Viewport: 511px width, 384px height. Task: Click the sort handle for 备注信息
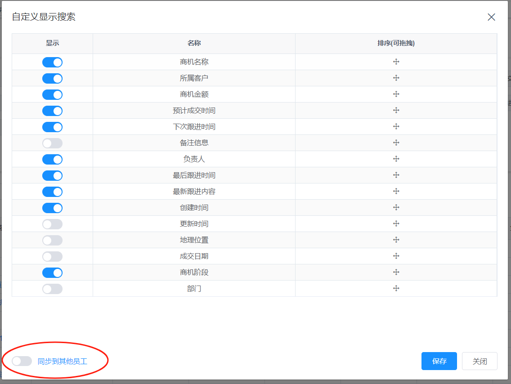[x=396, y=143]
